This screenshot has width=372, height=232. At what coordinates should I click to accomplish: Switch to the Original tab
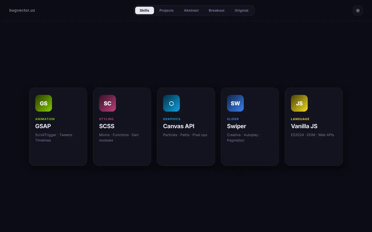(242, 10)
